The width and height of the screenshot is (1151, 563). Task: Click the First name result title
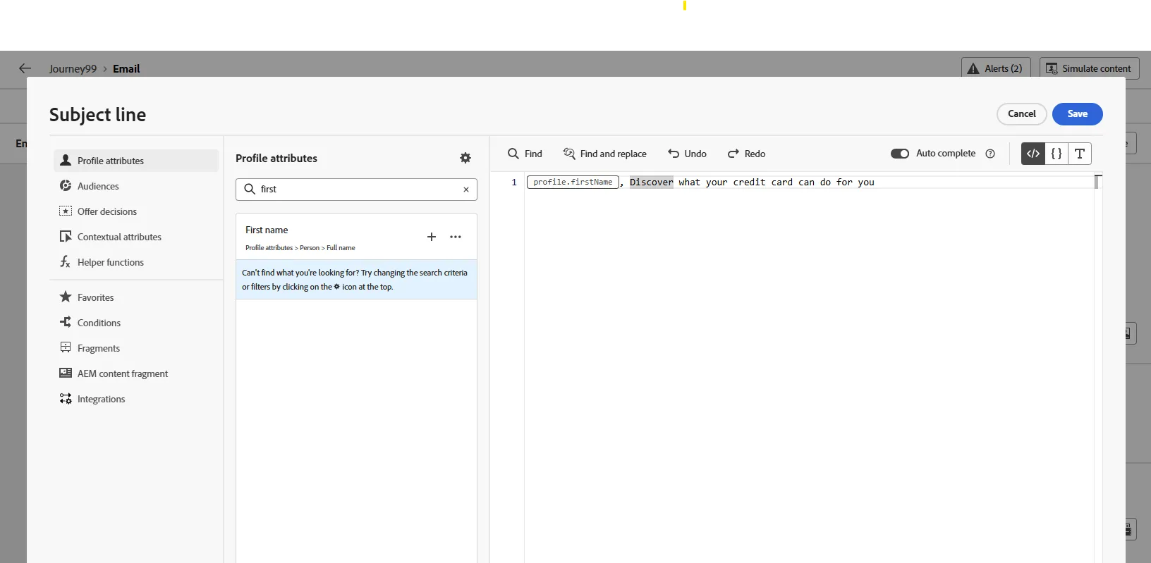267,230
